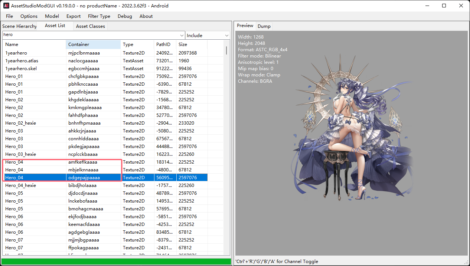
Task: Sort by the Container column header
Action: [x=94, y=45]
